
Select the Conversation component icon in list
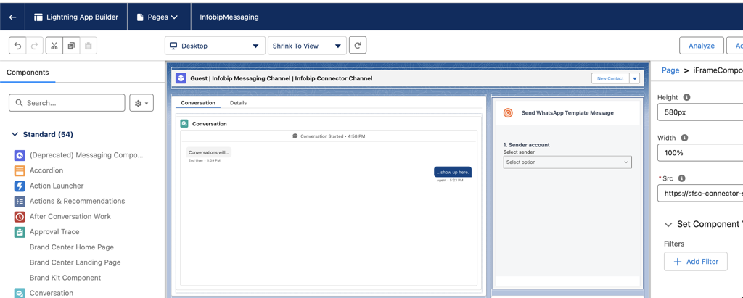[20, 293]
